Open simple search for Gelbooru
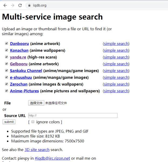This screenshot has height=162, width=168. coord(116,64)
